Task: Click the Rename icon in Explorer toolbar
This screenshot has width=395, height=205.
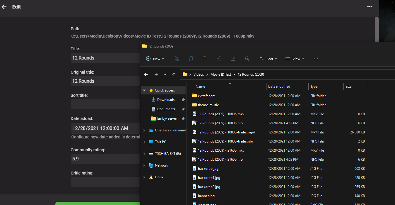Action: click(x=219, y=59)
